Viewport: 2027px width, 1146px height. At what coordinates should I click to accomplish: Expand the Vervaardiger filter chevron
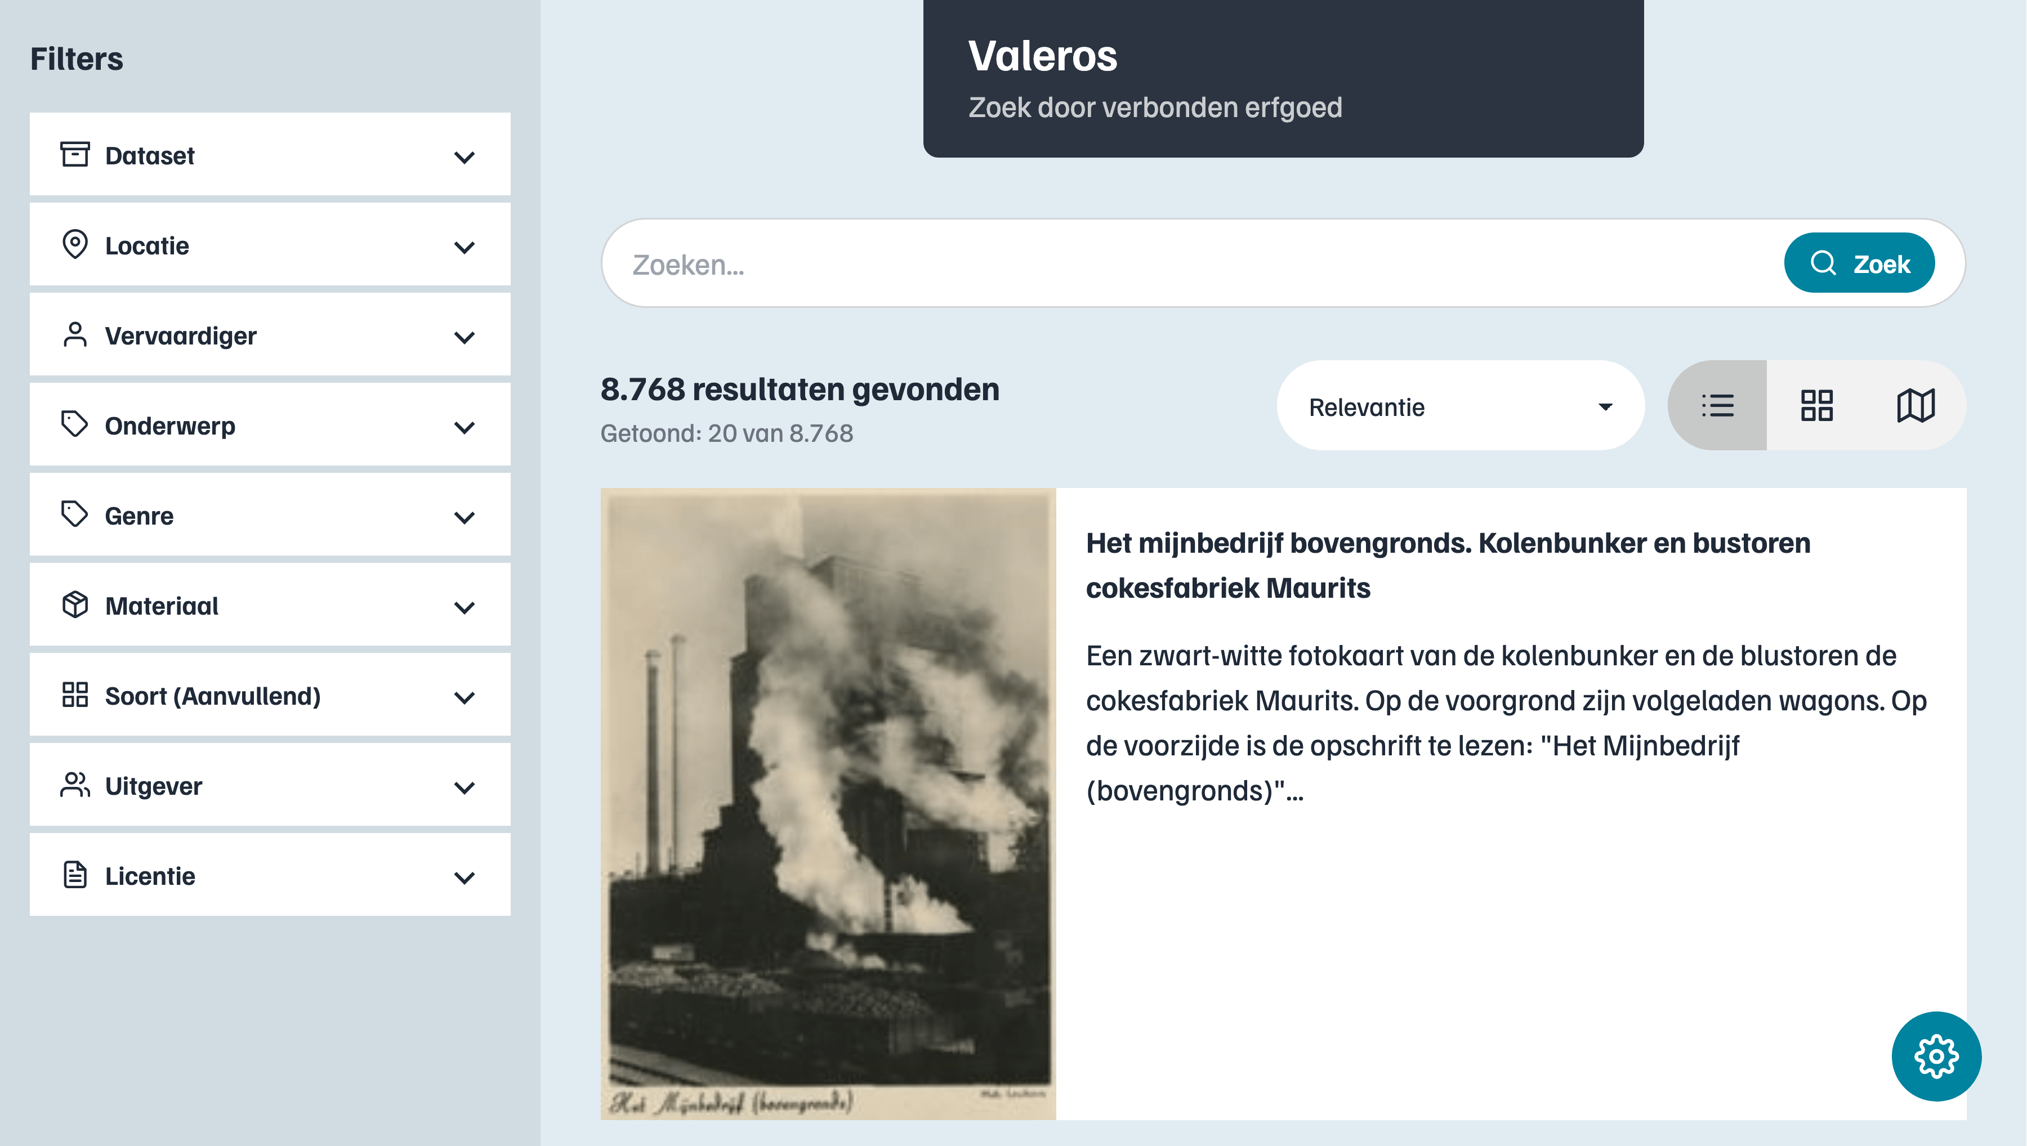(465, 337)
